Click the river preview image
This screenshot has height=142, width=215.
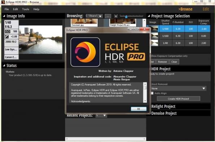(40, 40)
